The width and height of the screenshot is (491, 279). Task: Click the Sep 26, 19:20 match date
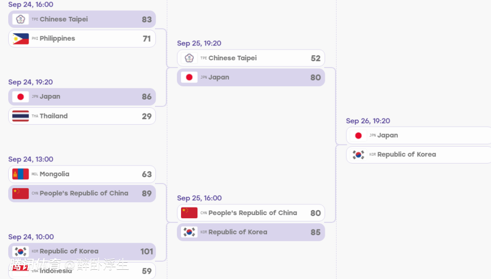(x=368, y=121)
